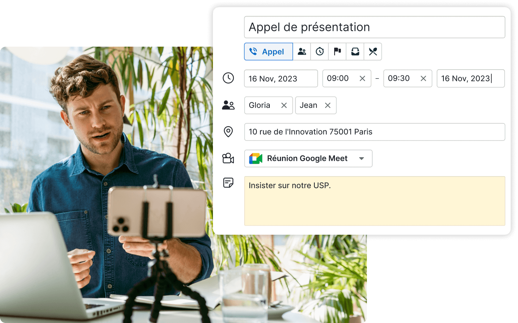Pick the Deadline flag activity icon
This screenshot has height=323, width=518.
tap(337, 52)
